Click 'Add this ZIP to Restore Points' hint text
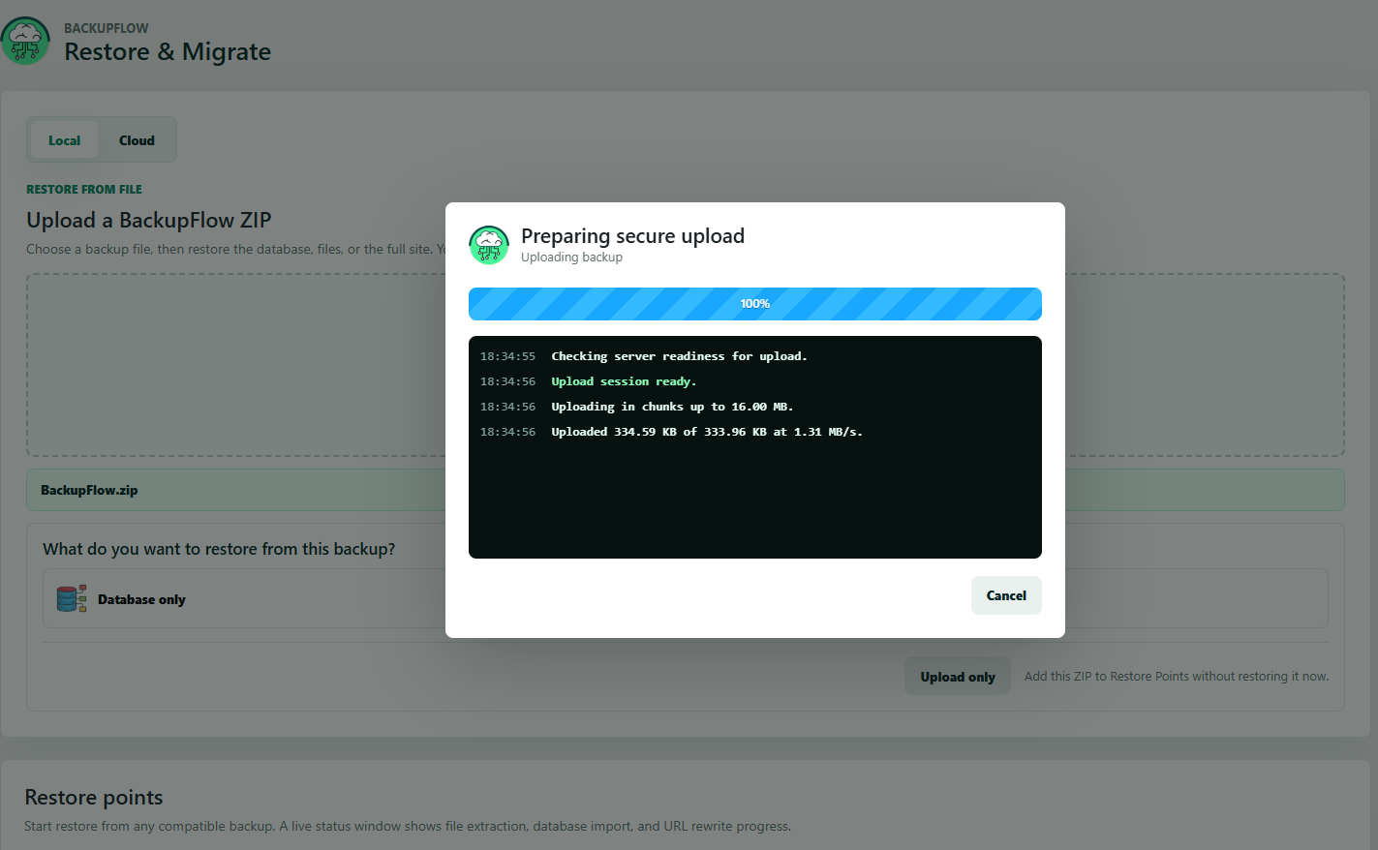 [x=1177, y=677]
